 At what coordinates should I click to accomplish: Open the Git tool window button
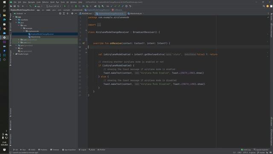15,150
